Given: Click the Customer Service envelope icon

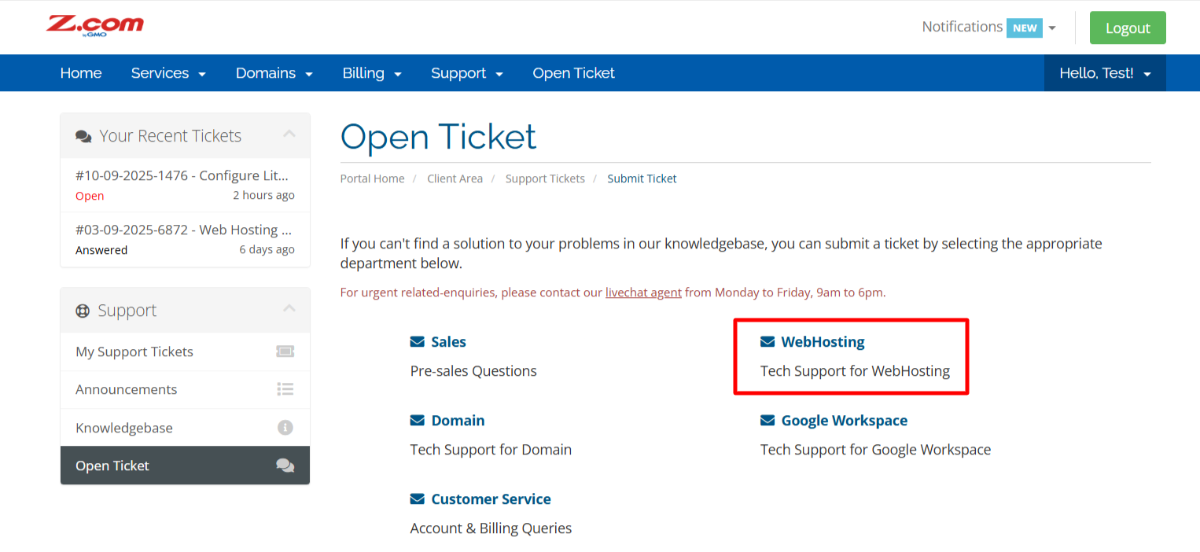Looking at the screenshot, I should coord(418,499).
